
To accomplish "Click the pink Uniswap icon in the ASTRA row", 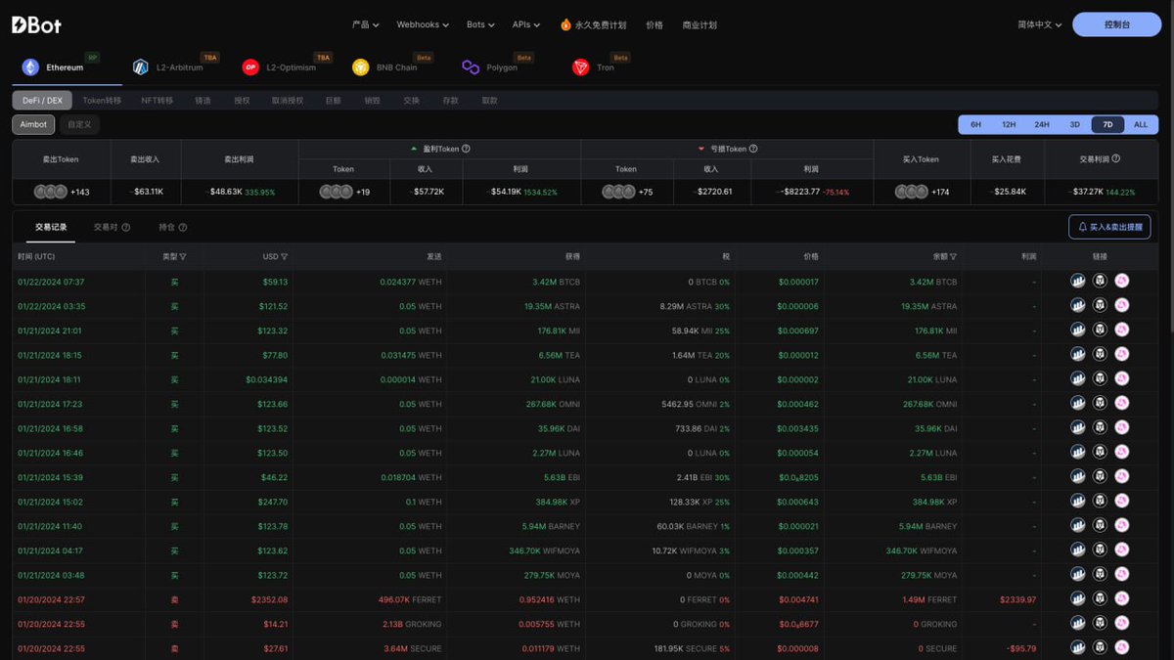I will point(1122,306).
